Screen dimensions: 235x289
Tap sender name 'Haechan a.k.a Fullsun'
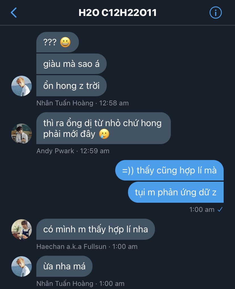pos(72,247)
